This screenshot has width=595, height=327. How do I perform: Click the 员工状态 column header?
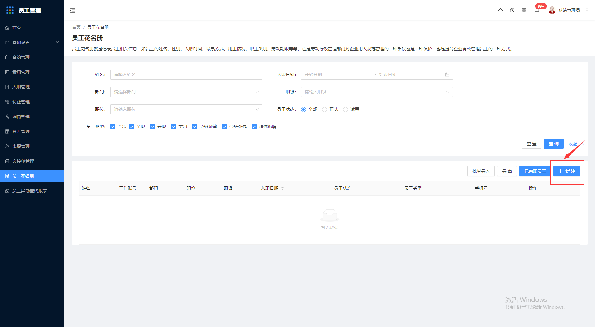coord(343,188)
